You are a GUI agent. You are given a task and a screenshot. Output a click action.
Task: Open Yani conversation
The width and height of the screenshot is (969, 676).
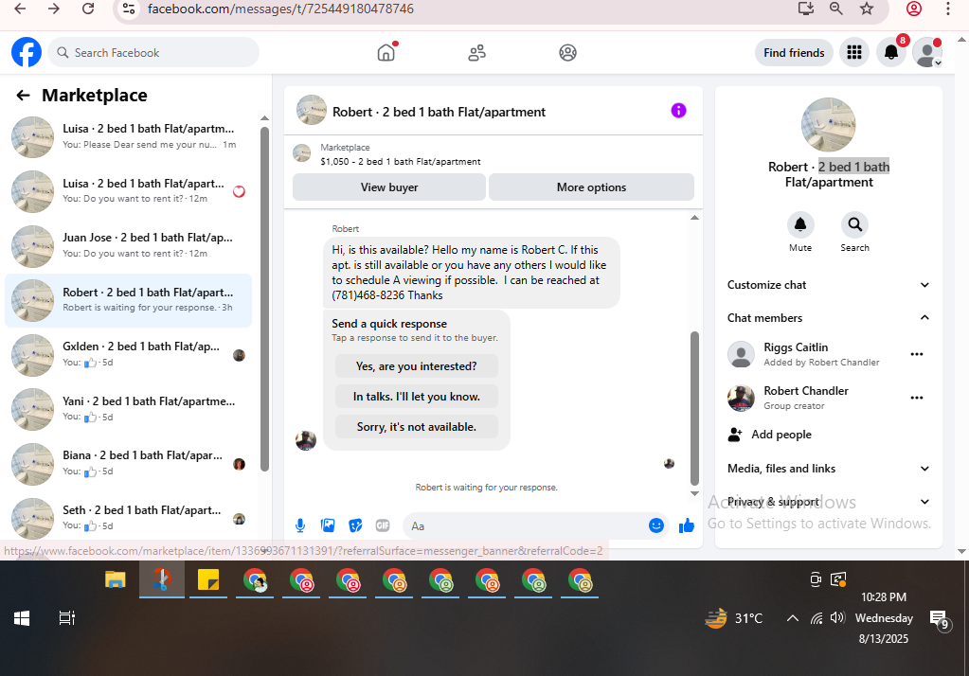click(x=129, y=409)
